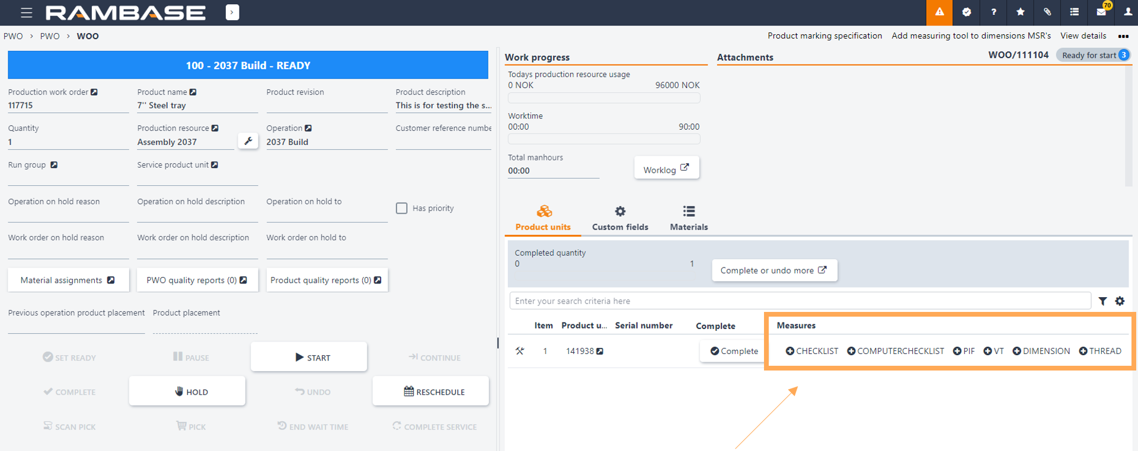1138x451 pixels.
Task: Open the Operation link icon
Action: point(308,128)
